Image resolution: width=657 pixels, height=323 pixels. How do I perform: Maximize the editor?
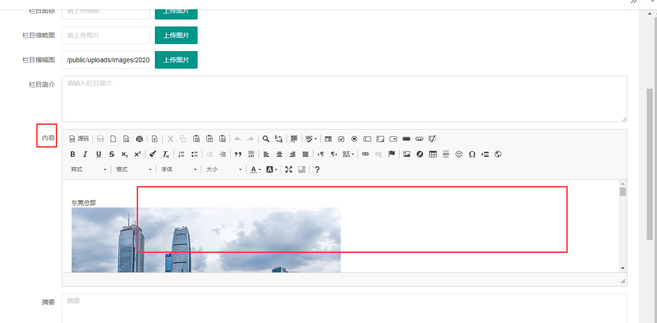[289, 169]
